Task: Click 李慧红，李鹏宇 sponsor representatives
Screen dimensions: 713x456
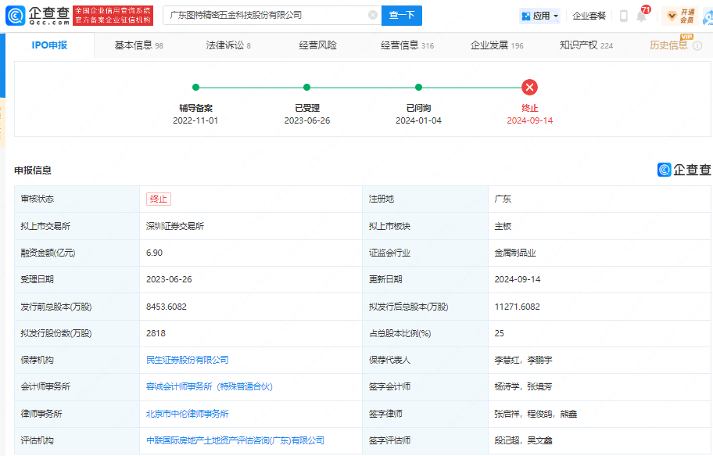Action: [x=523, y=360]
